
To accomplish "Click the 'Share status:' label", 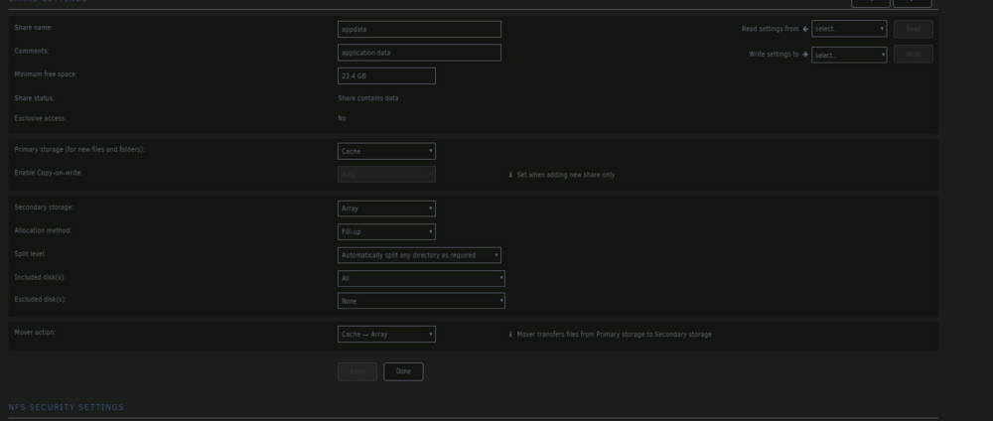I will coord(34,98).
